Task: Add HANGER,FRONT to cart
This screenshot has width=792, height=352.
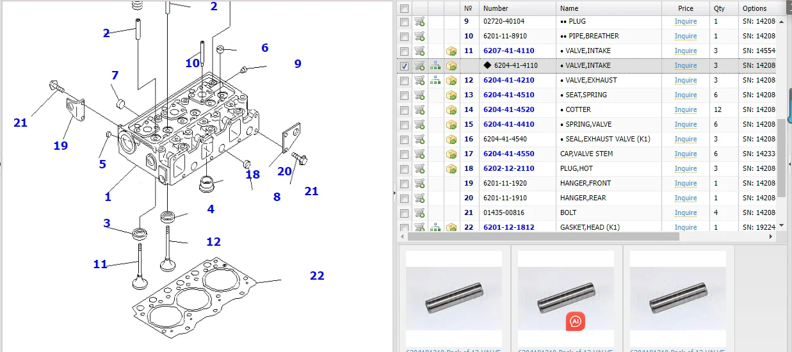Action: coord(419,184)
